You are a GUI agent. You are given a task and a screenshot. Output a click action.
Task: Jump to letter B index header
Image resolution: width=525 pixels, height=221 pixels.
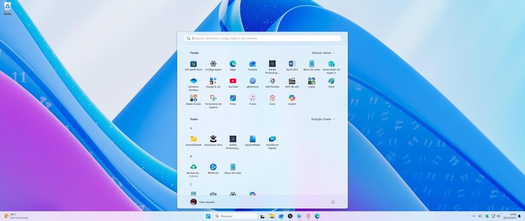191,156
